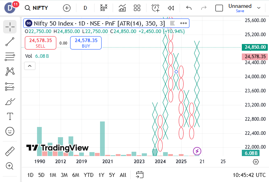Click the 24,578.35 red price label
The width and height of the screenshot is (269, 182).
[255, 57]
